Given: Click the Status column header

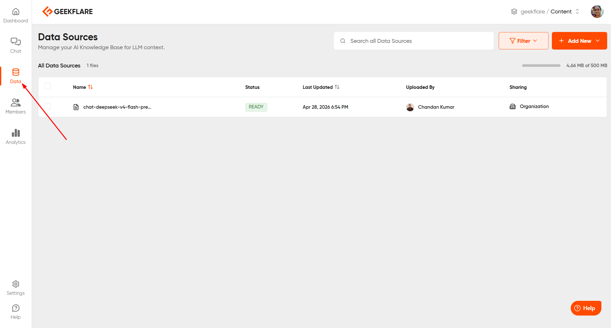Looking at the screenshot, I should pos(252,87).
